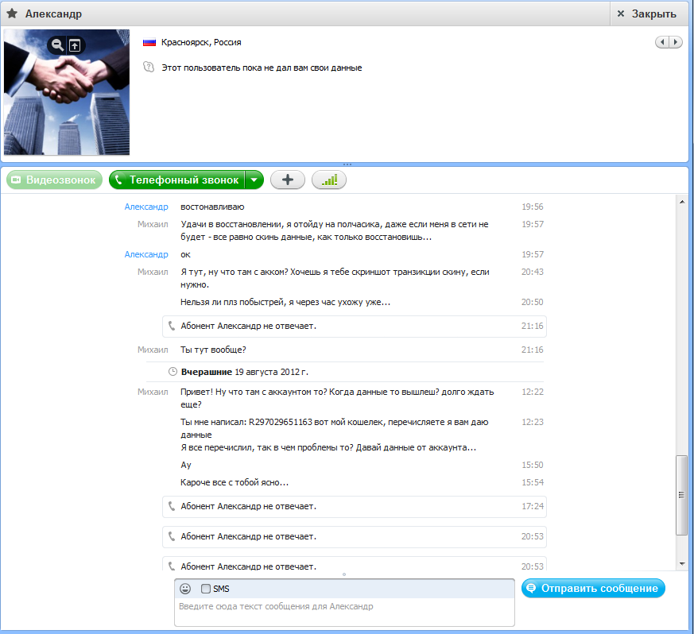Click the clock icon by Вчерашние
This screenshot has height=634, width=694.
(173, 372)
